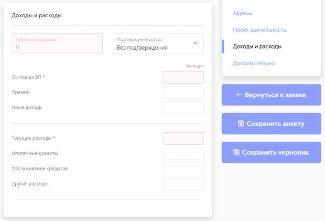Click the floppy disk icon on Сохранить анкету

pyautogui.click(x=241, y=124)
